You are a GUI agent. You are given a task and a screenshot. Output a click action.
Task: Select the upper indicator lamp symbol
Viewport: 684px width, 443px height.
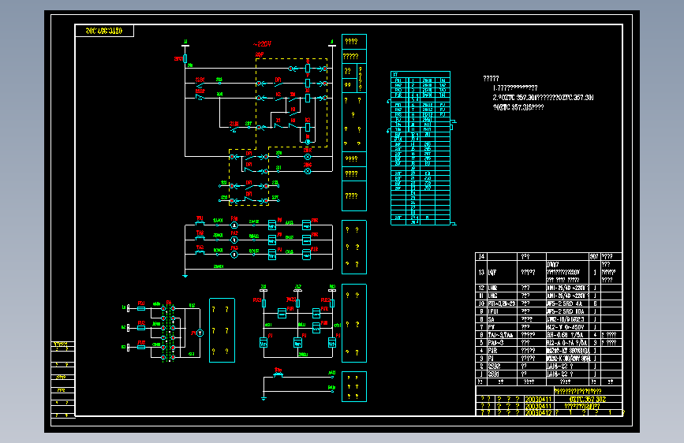tap(308, 157)
